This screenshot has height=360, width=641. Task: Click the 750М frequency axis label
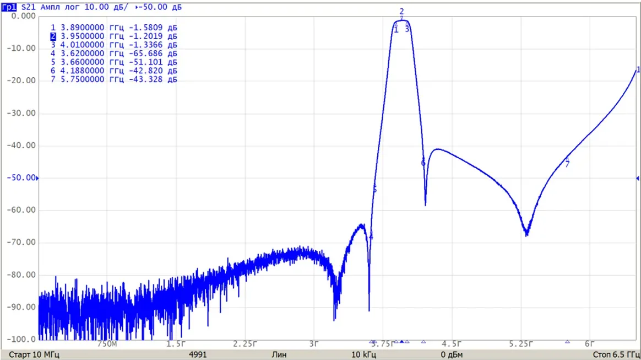click(x=107, y=344)
